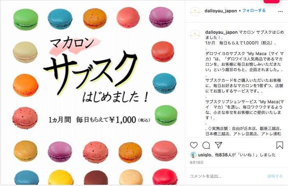The width and height of the screenshot is (288, 186).
Task: Click the header dalloyau_japon profile picture
Action: click(x=195, y=12)
